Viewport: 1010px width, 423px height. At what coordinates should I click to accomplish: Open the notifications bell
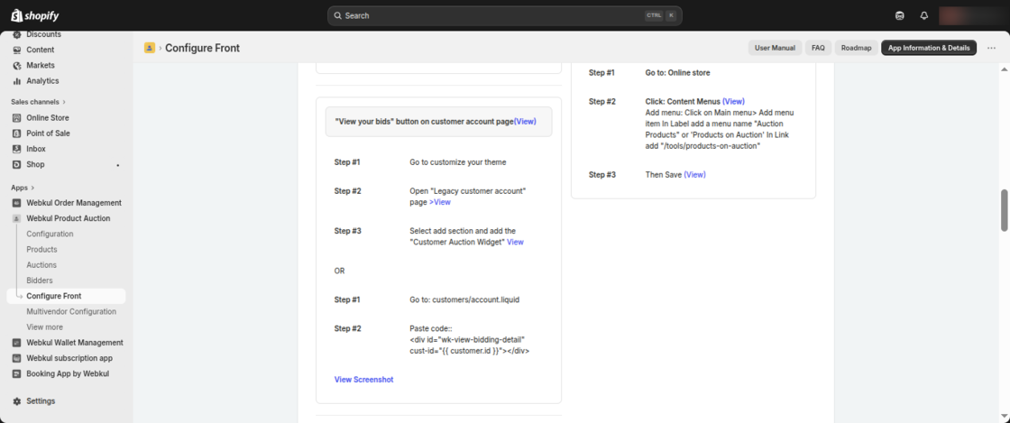924,15
